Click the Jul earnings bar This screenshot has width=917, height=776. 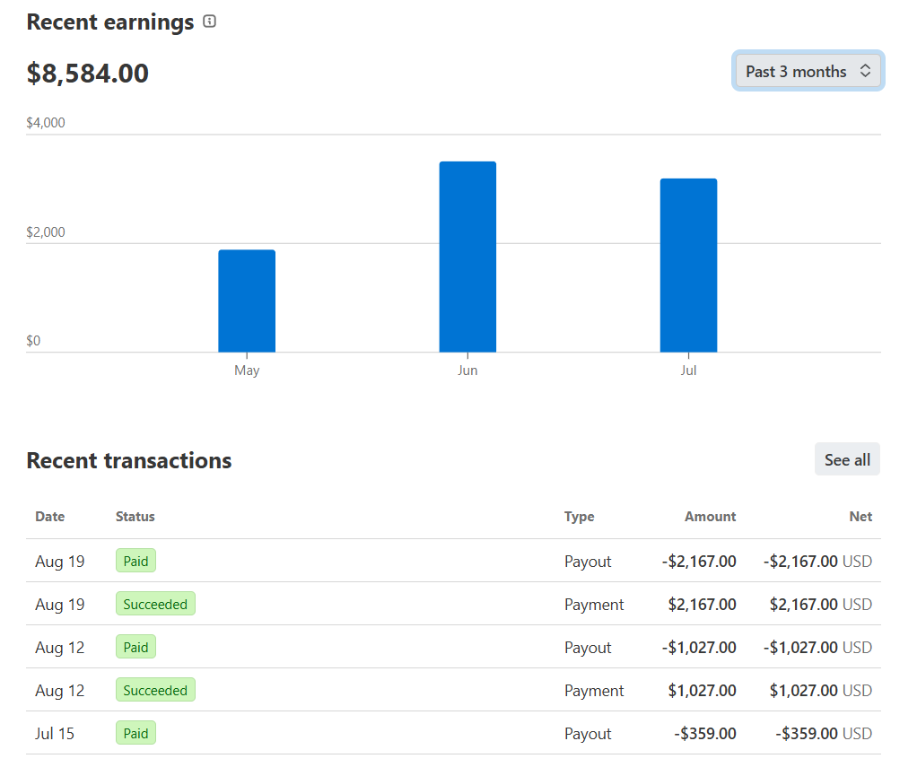(x=688, y=266)
